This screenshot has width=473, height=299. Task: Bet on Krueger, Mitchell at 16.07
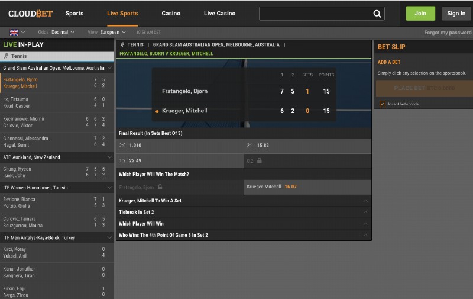[307, 187]
